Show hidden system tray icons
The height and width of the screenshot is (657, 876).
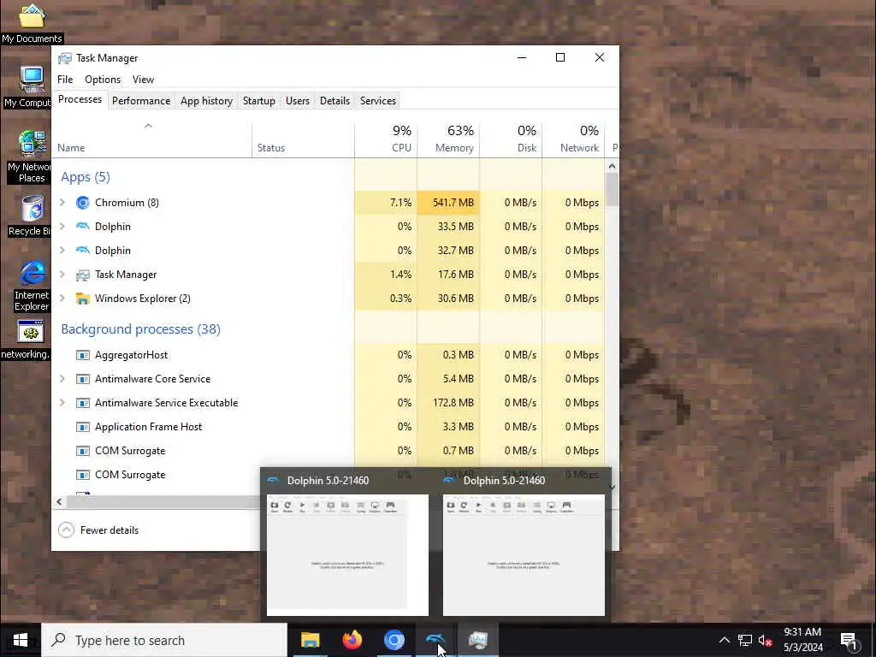click(724, 640)
